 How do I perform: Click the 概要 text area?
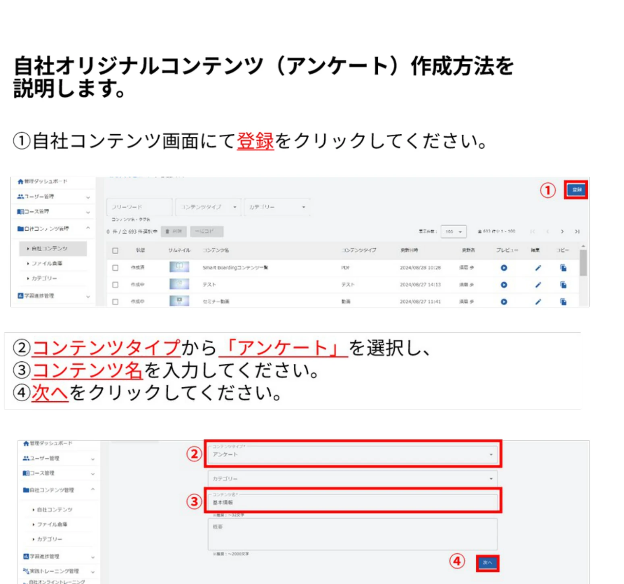[352, 534]
